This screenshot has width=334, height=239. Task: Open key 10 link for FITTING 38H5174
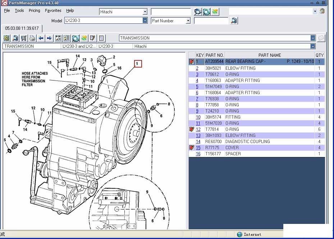tap(198, 117)
